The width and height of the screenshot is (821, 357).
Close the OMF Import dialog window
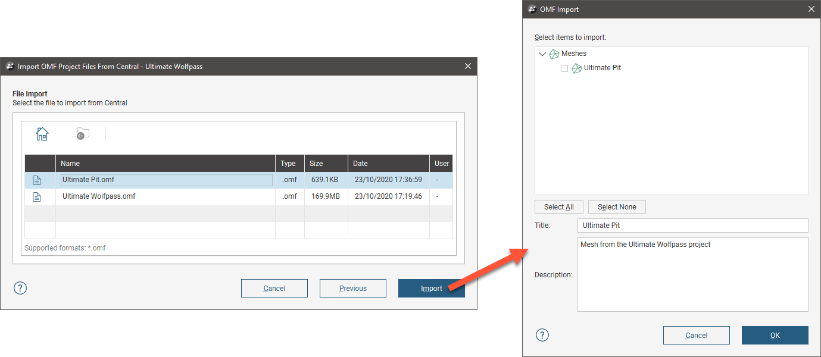(x=811, y=9)
